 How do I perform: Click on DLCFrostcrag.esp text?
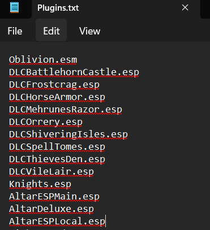[x=54, y=85]
